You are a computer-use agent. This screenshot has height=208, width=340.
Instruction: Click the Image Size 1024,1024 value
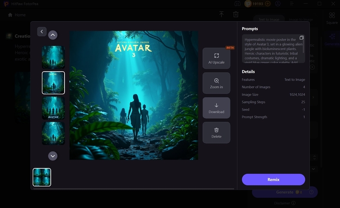click(297, 95)
